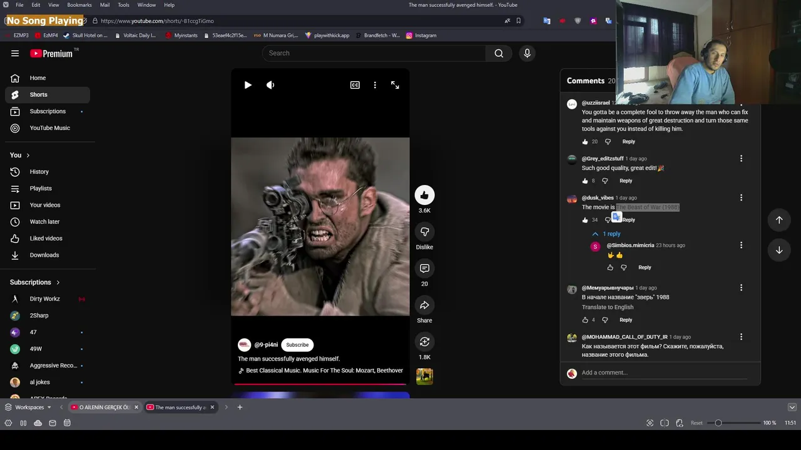Share the Short via the arrow icon

424,305
